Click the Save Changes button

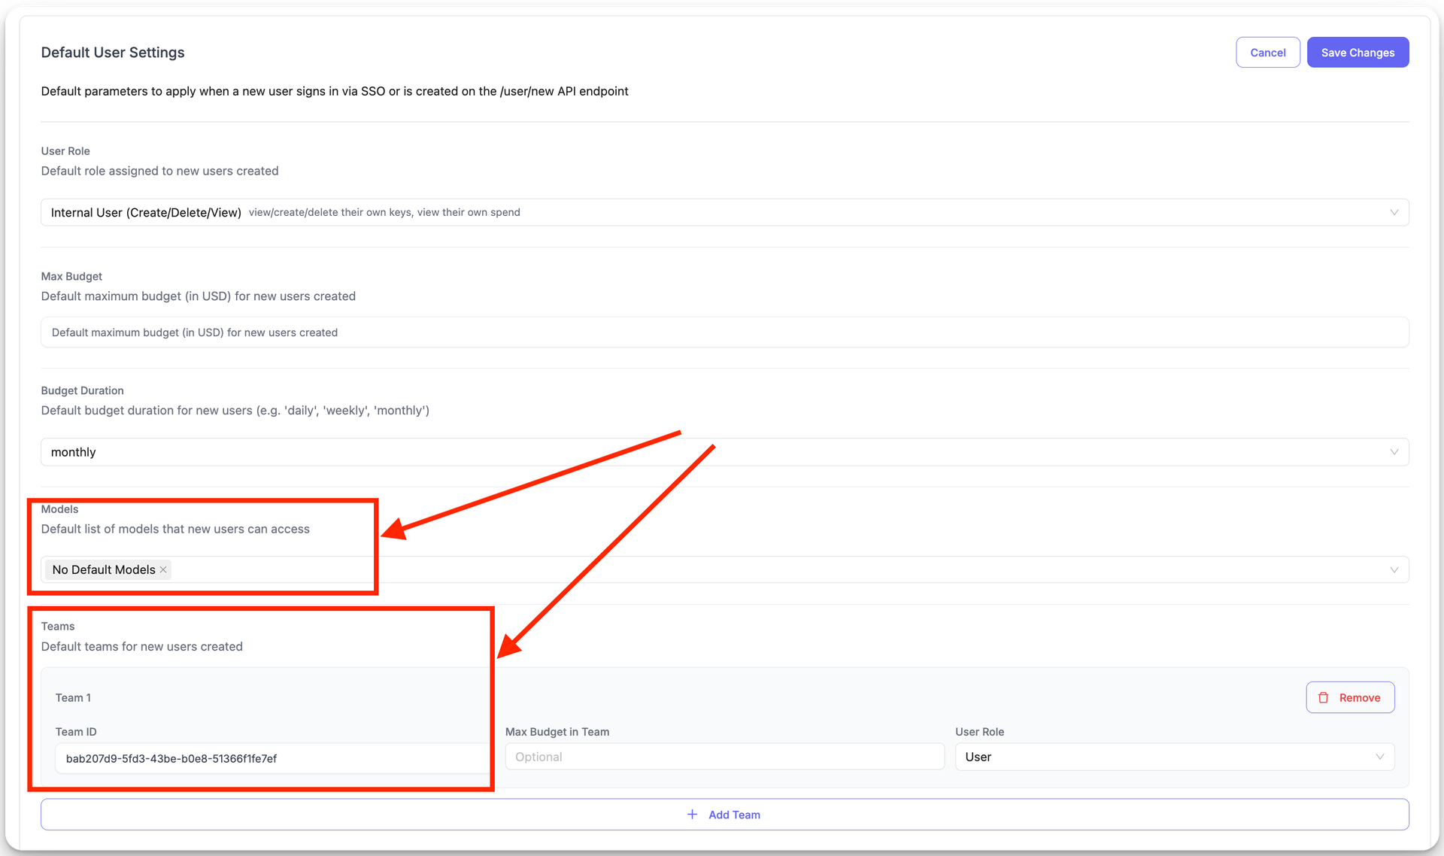1358,52
